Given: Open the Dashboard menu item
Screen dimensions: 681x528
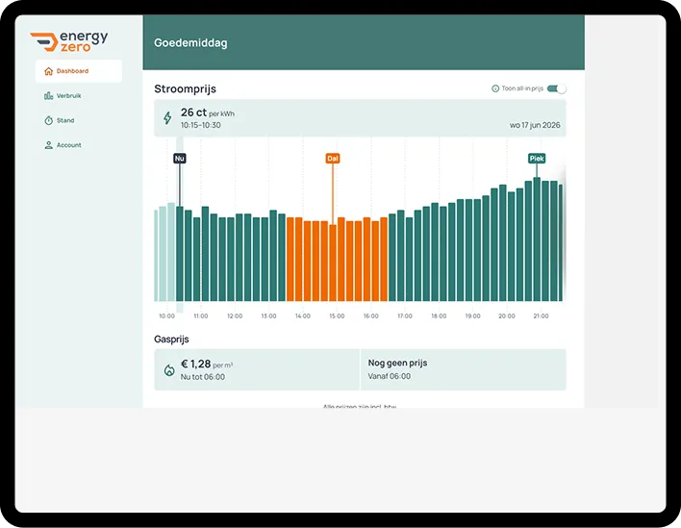Looking at the screenshot, I should point(79,71).
